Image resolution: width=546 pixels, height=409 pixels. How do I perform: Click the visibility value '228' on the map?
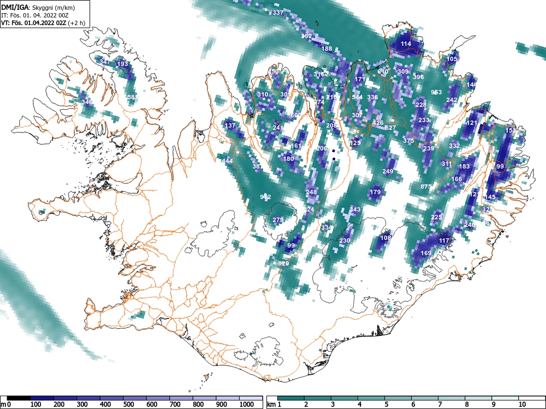coord(421,105)
